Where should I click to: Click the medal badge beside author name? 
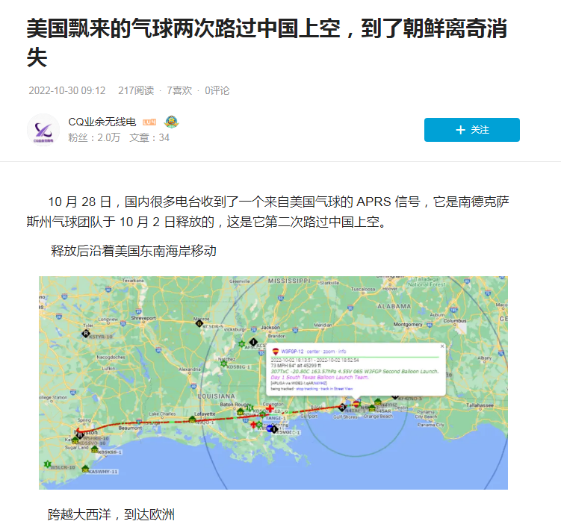[x=171, y=122]
